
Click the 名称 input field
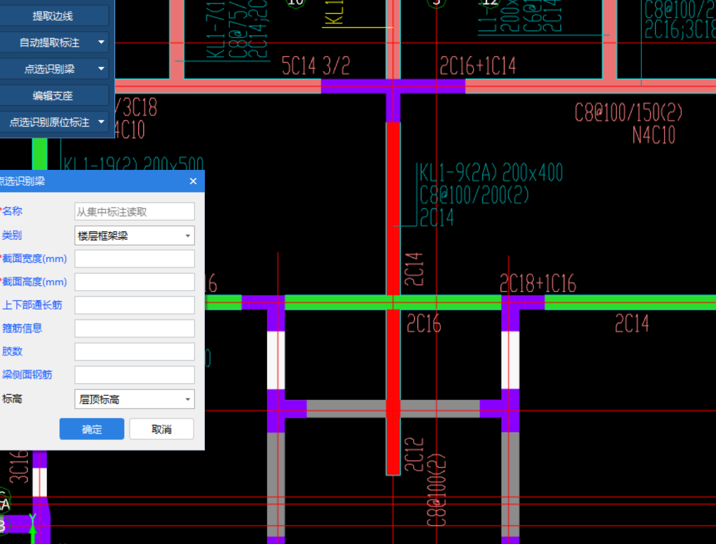point(135,211)
